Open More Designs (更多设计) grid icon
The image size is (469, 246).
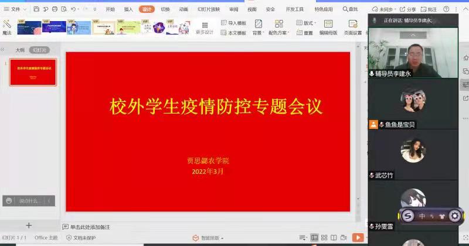click(205, 27)
